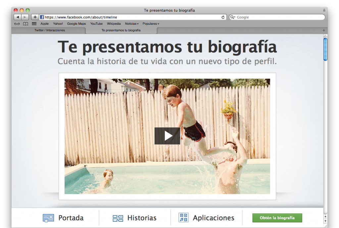Image resolution: width=339 pixels, height=228 pixels.
Task: Click the Google search field
Action: click(x=277, y=17)
